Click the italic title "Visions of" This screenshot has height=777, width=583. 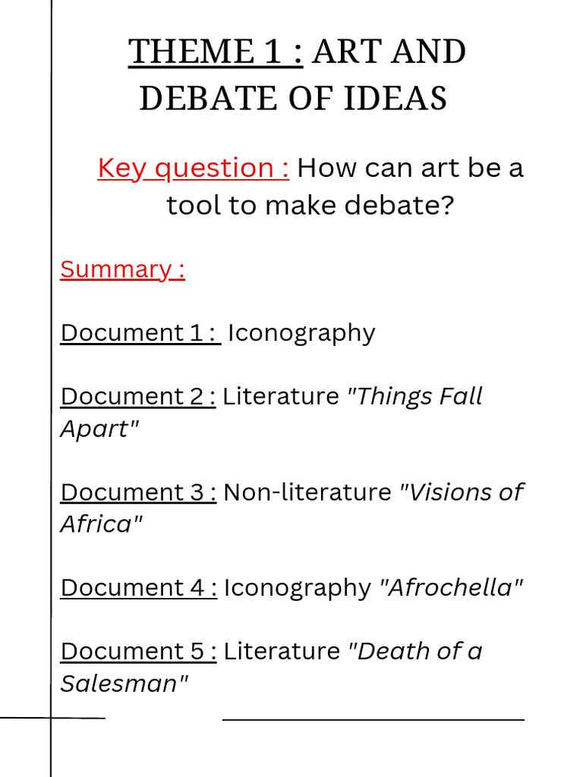[x=462, y=492]
